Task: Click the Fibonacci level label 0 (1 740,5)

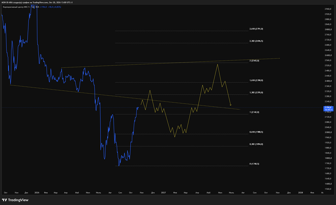Action: coord(254,164)
